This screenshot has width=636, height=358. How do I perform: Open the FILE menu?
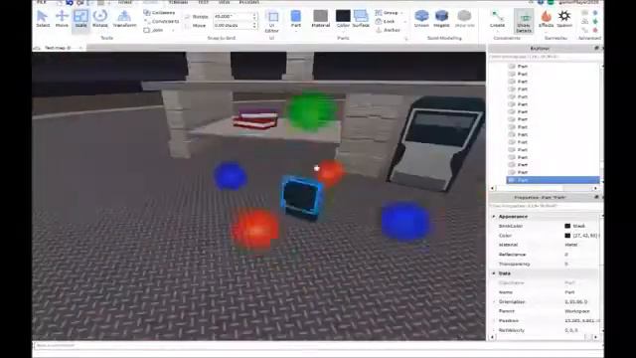pyautogui.click(x=41, y=2)
